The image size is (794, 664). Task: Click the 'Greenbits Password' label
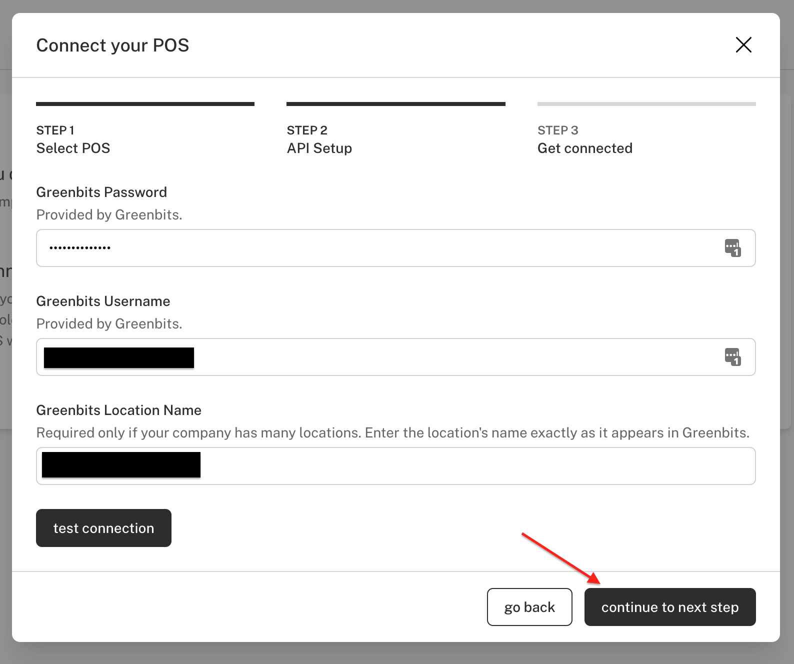coord(101,192)
